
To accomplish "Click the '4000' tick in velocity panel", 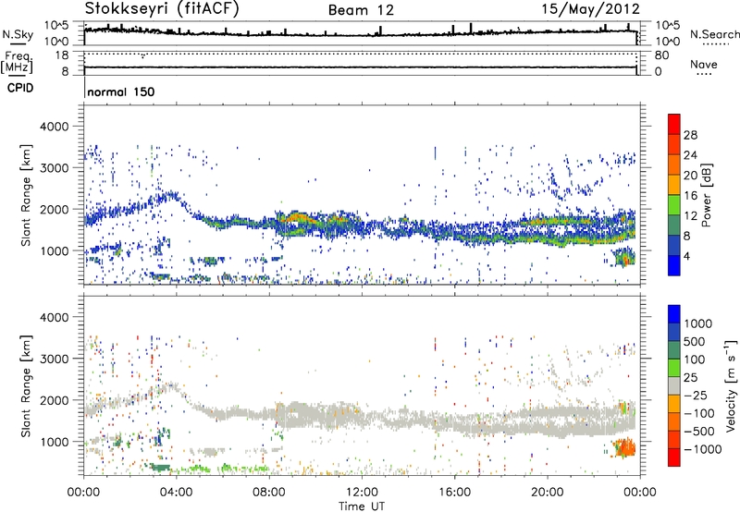I will [x=54, y=317].
